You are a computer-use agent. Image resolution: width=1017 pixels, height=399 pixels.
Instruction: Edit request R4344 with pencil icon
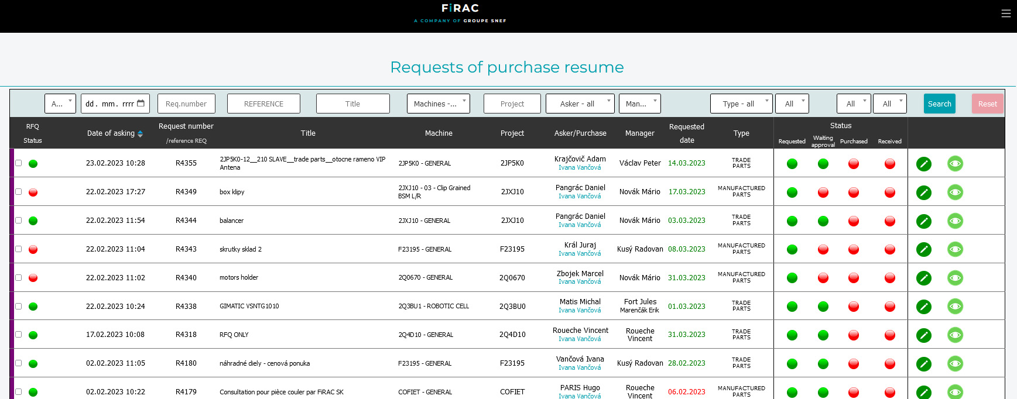tap(924, 221)
